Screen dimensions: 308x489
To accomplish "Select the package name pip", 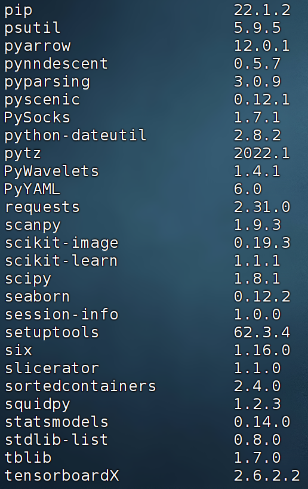I will click(x=18, y=11).
